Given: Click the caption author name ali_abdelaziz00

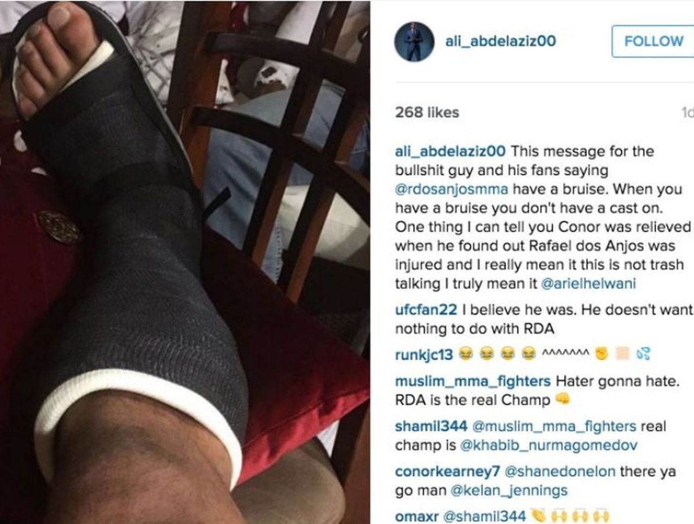Looking at the screenshot, I should 450,151.
